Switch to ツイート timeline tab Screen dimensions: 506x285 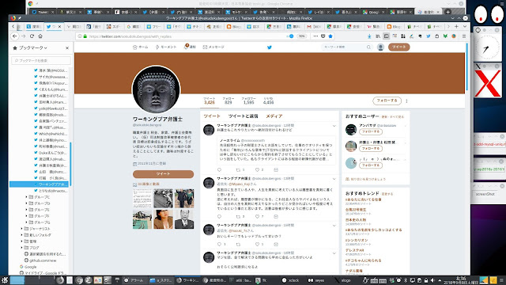(212, 116)
